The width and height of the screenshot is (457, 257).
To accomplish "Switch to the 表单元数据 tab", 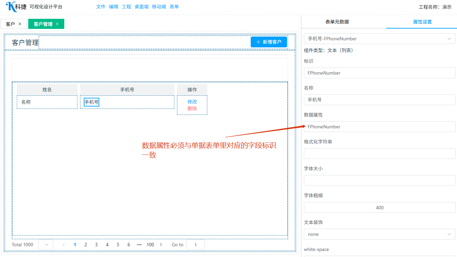I will coord(337,22).
